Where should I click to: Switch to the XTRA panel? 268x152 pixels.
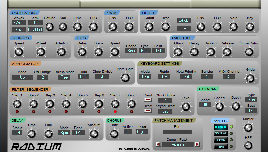point(220,140)
